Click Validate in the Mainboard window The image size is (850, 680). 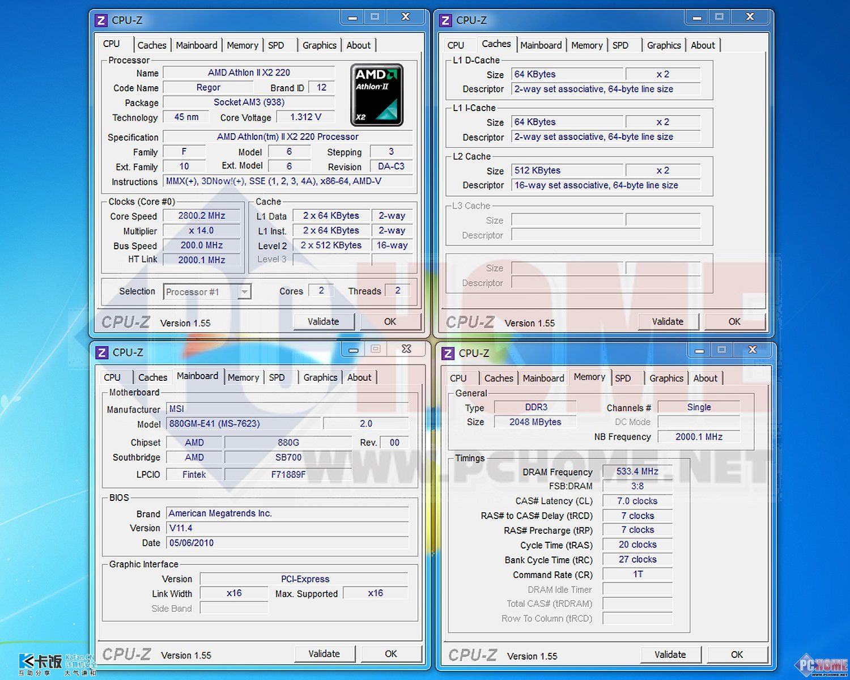click(324, 654)
